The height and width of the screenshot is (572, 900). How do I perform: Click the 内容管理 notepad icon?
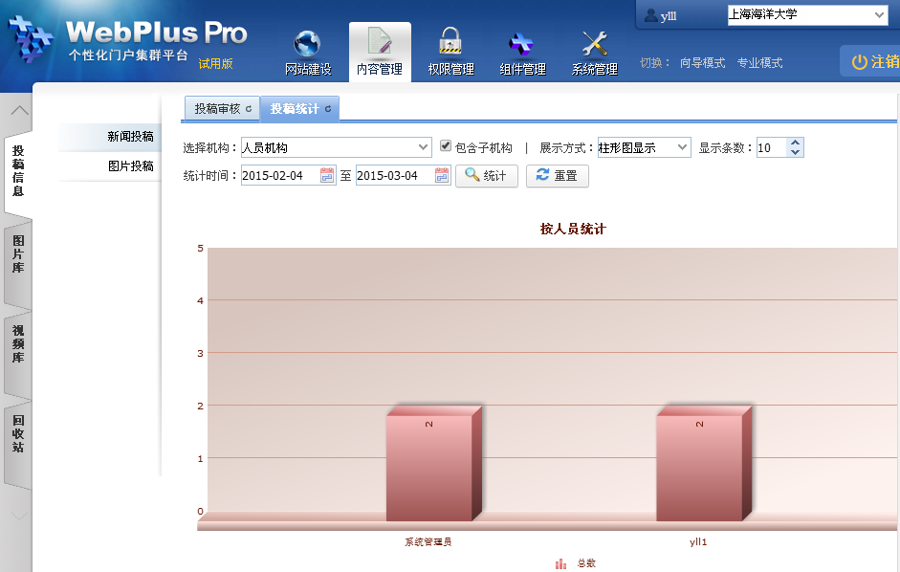[x=379, y=43]
